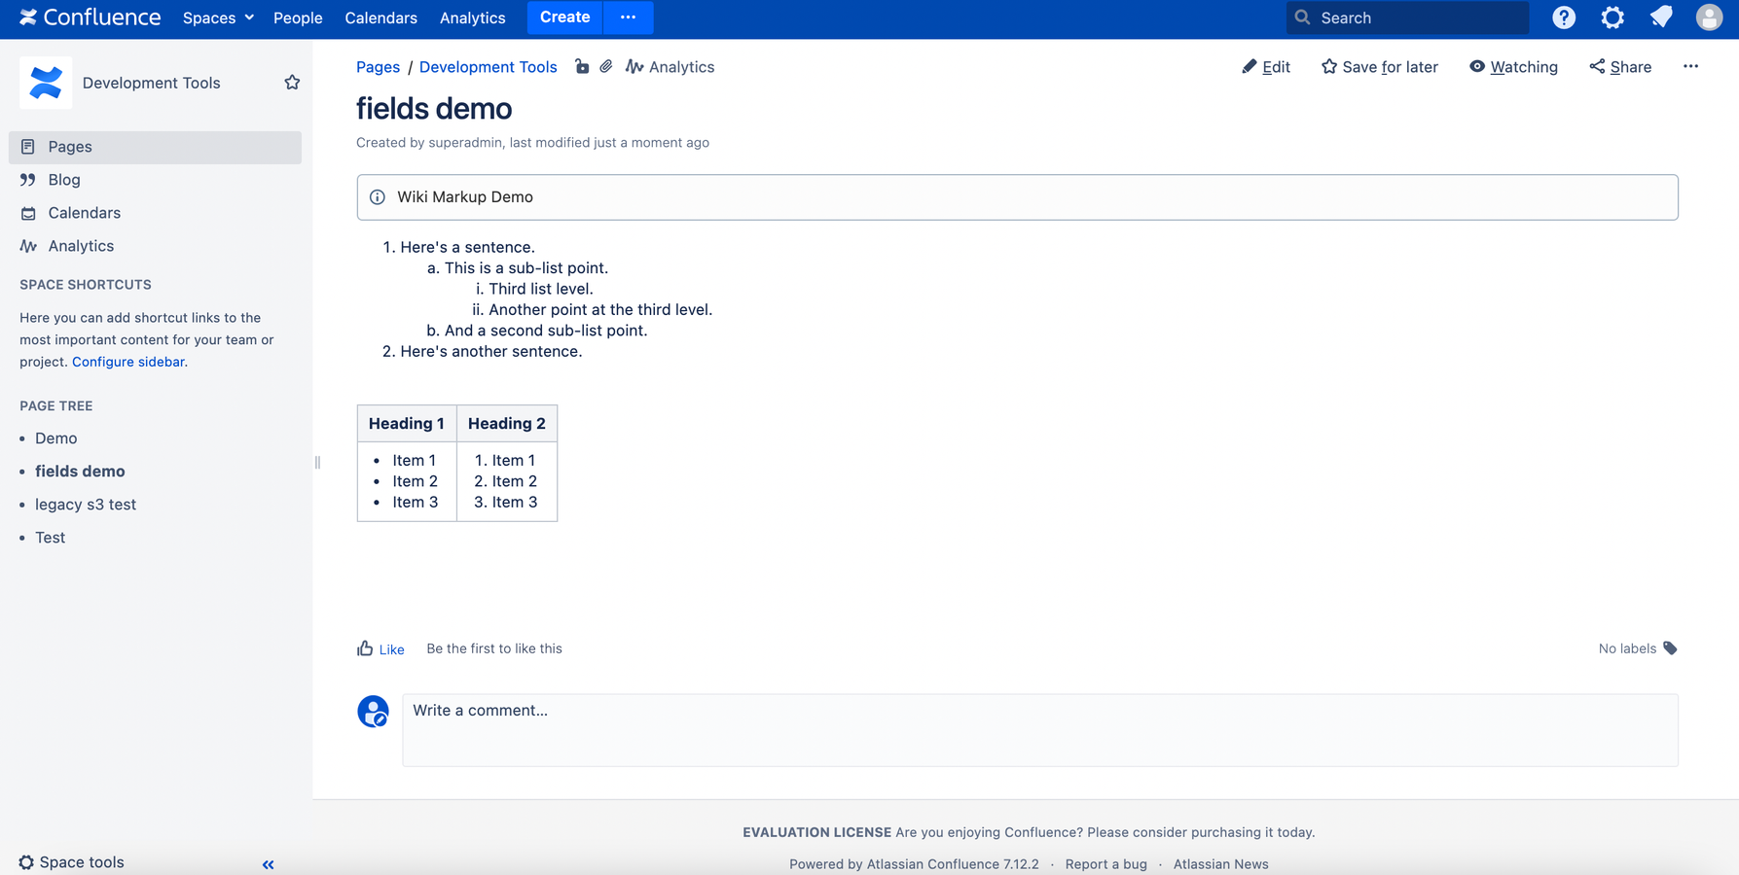Open Demo page in page tree
The image size is (1739, 875).
55,438
